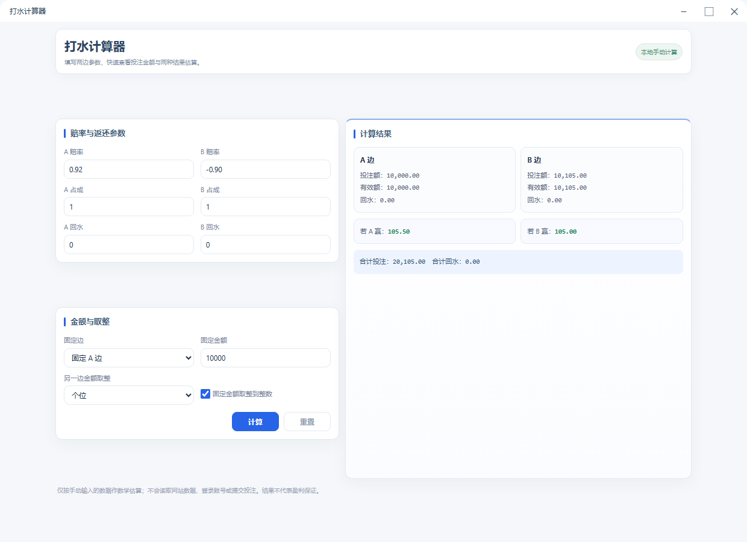The width and height of the screenshot is (747, 542).
Task: Click the 本地手动计算 badge
Action: click(659, 52)
